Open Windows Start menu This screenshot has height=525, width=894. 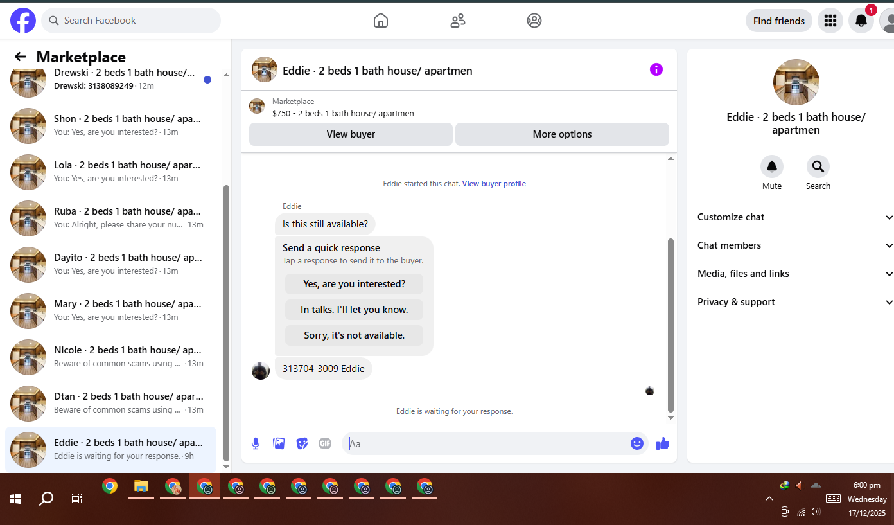[15, 498]
